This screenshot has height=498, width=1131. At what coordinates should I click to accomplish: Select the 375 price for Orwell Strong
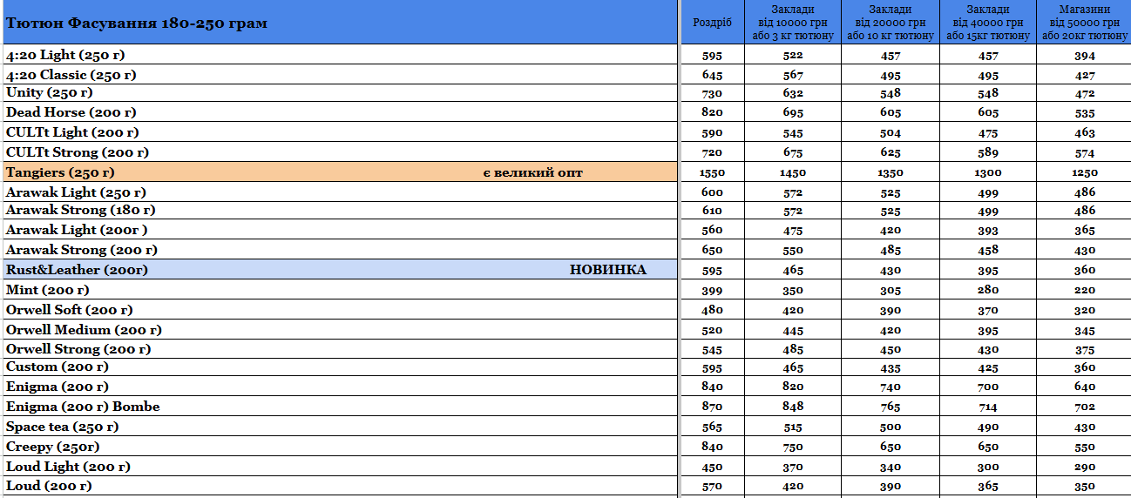tap(1085, 350)
